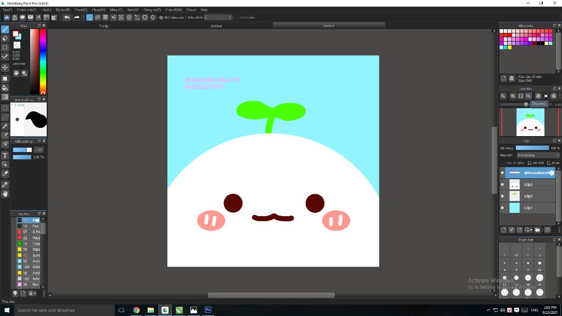Toggle the 'Bảo vệ alpha' checkbox
562x316 pixels.
[x=503, y=162]
